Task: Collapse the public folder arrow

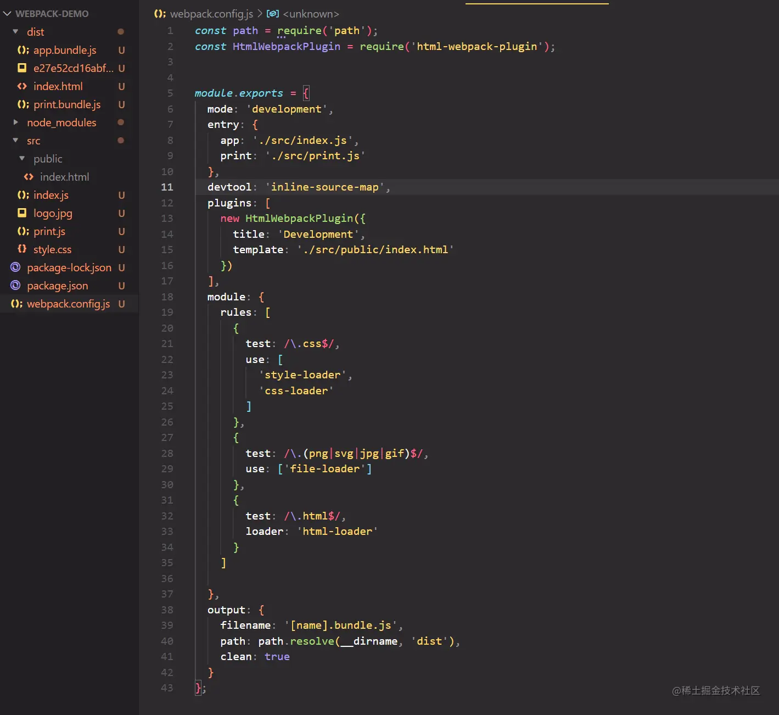Action: (22, 159)
